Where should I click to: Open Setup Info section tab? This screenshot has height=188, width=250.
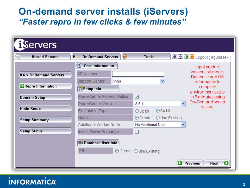pos(98,89)
